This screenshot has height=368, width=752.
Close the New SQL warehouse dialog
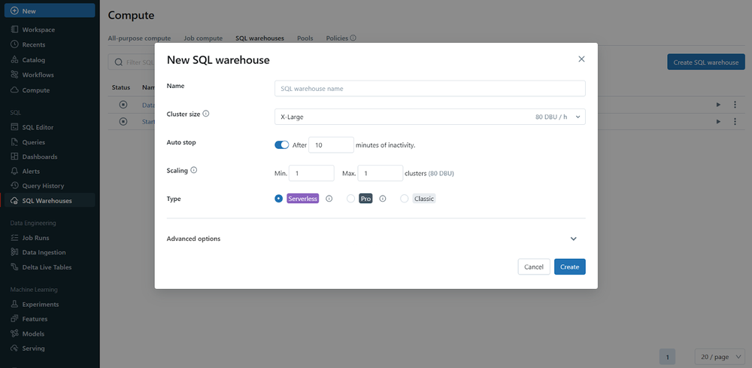581,59
